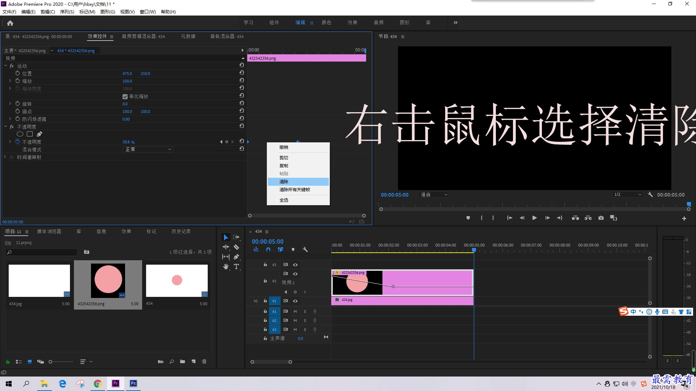Image resolution: width=696 pixels, height=391 pixels.
Task: Toggle V1 track output eye
Action: point(295,301)
